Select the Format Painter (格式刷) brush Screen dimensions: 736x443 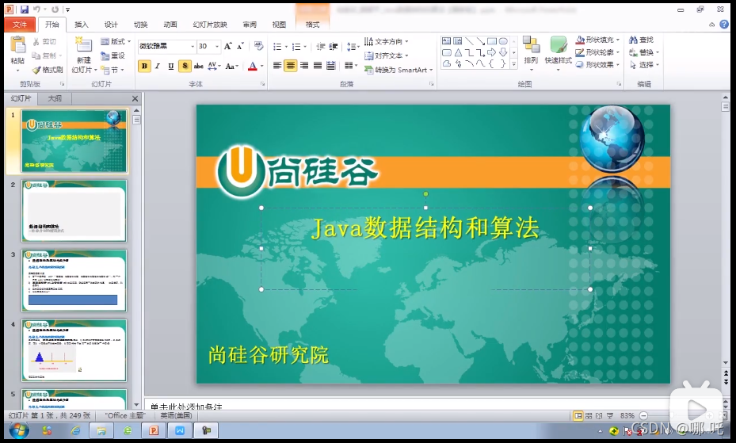coord(48,70)
